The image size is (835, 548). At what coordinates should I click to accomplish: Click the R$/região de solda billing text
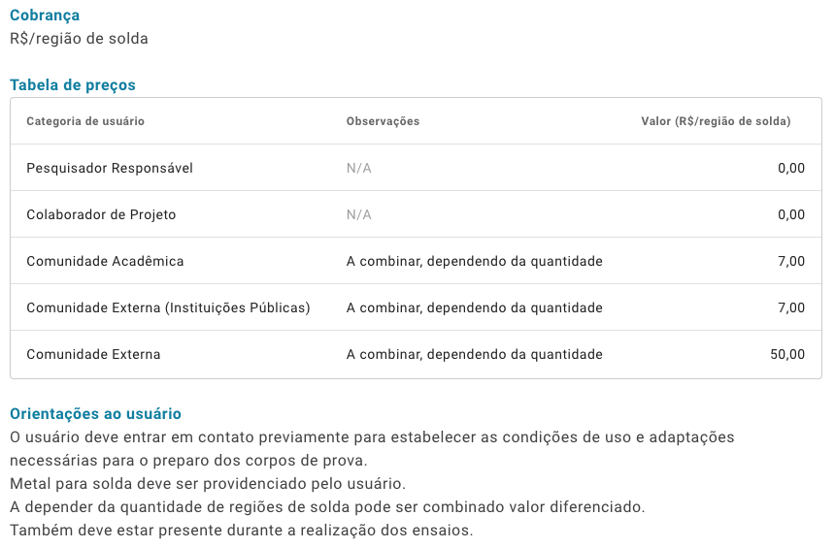click(x=79, y=39)
